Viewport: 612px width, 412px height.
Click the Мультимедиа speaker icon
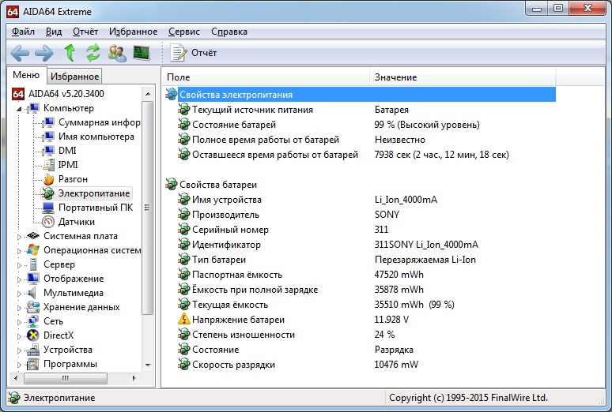coord(32,293)
